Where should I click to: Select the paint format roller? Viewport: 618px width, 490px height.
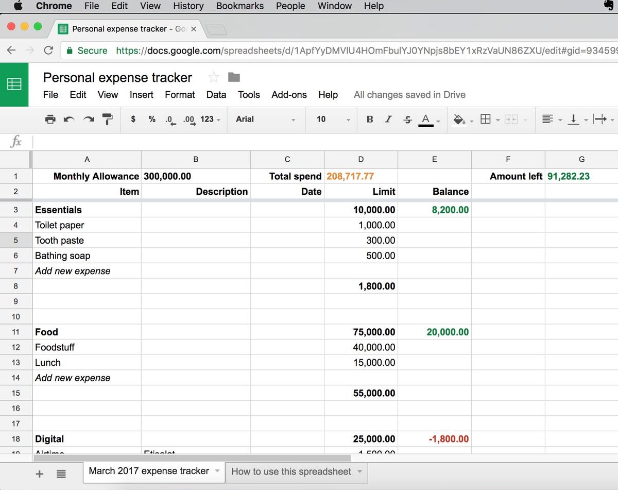(x=108, y=119)
